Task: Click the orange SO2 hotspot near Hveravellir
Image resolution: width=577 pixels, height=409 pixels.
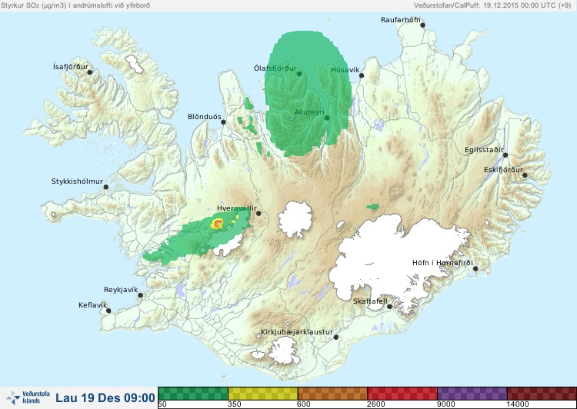Action: point(218,223)
